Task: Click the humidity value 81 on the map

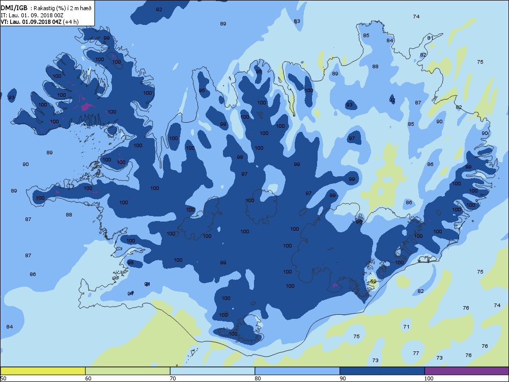Action: coord(430,38)
